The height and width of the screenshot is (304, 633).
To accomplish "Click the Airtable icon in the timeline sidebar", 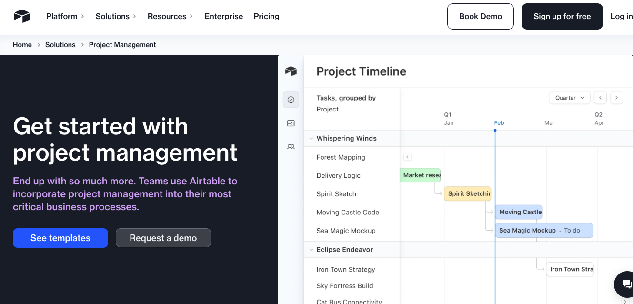I will point(291,71).
